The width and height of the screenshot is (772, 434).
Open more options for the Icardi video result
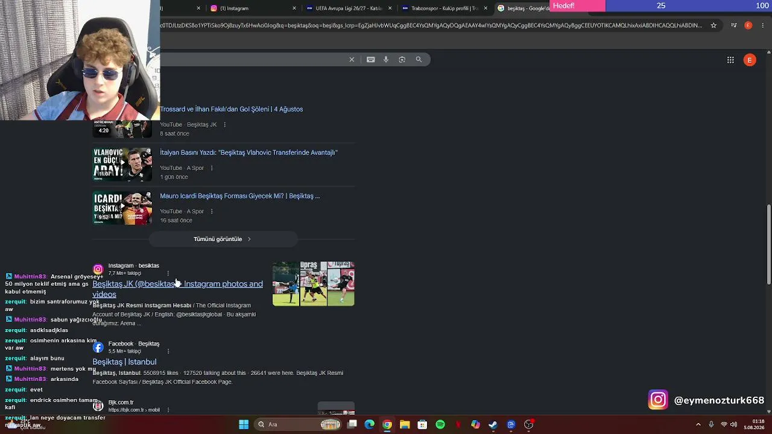coord(212,212)
